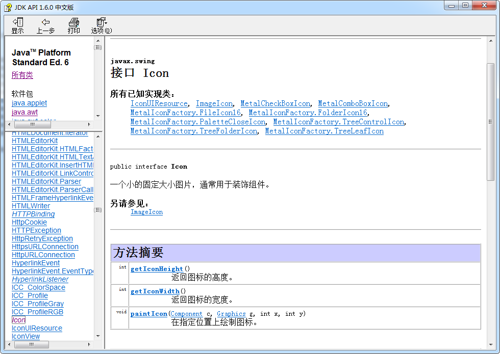Open IconView class link
The height and width of the screenshot is (354, 500).
(x=26, y=337)
